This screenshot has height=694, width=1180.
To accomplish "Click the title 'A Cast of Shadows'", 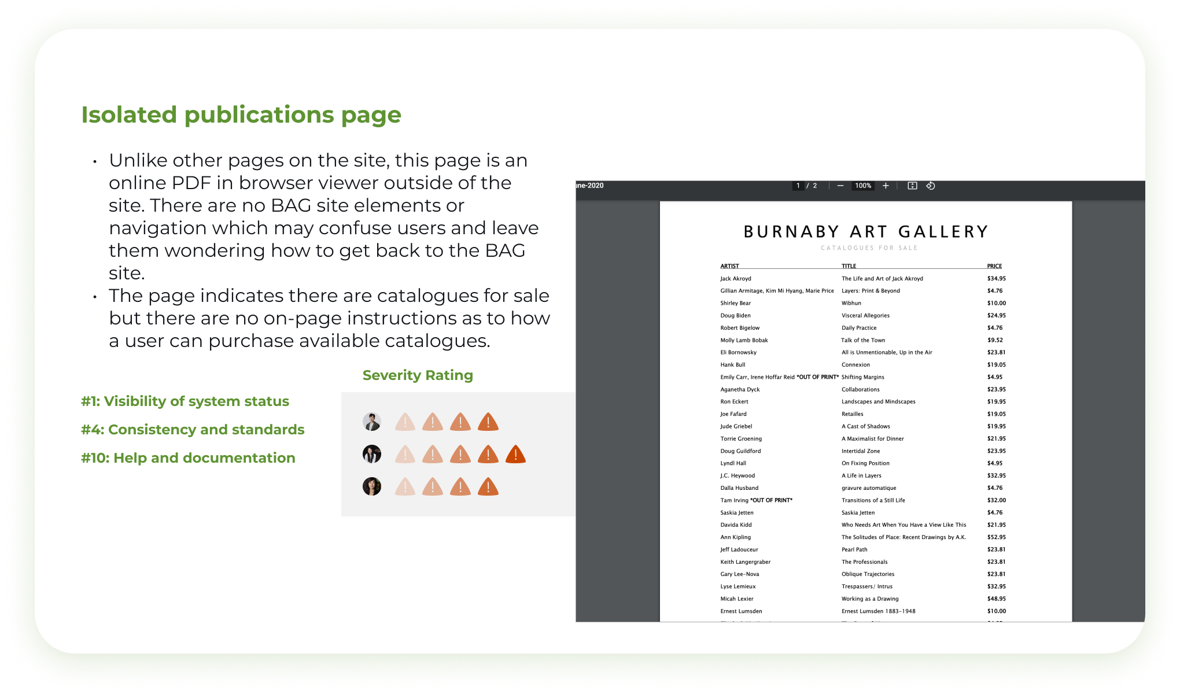I will (866, 426).
